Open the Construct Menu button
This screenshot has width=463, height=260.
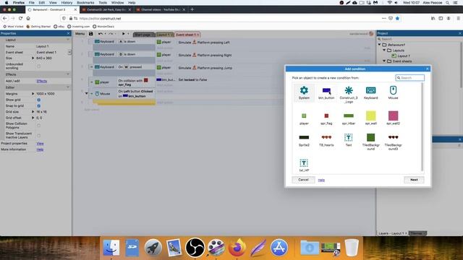tap(80, 34)
